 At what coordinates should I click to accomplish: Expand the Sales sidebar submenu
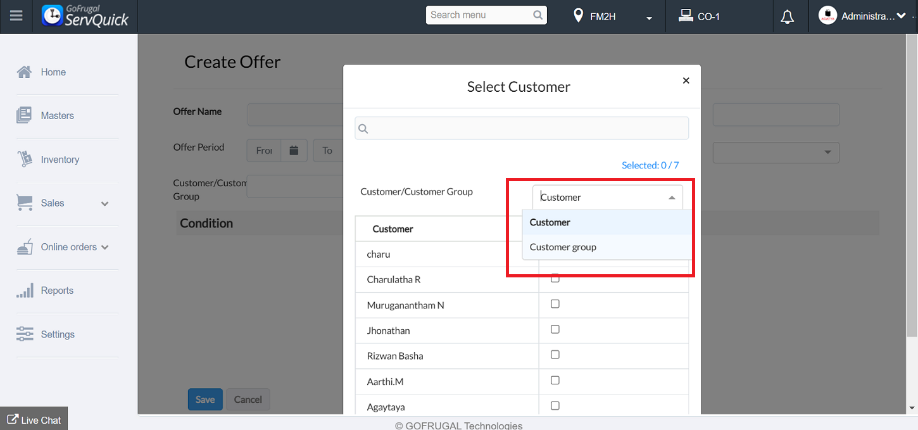[104, 203]
